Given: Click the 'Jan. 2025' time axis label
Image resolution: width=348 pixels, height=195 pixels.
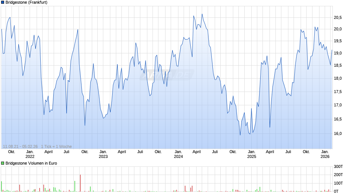Looking at the screenshot, I should [252, 154].
